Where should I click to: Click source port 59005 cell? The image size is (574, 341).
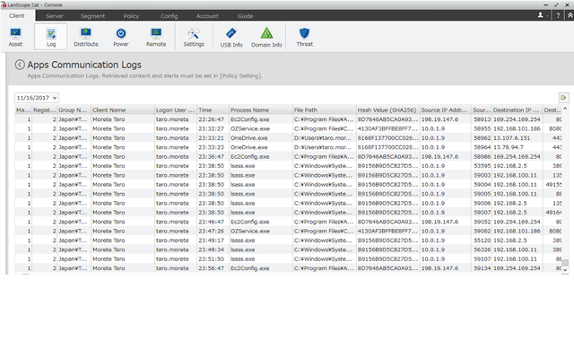tap(482, 194)
